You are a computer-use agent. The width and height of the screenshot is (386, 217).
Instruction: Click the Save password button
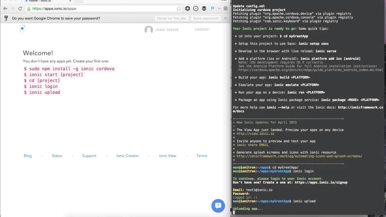coord(206,18)
